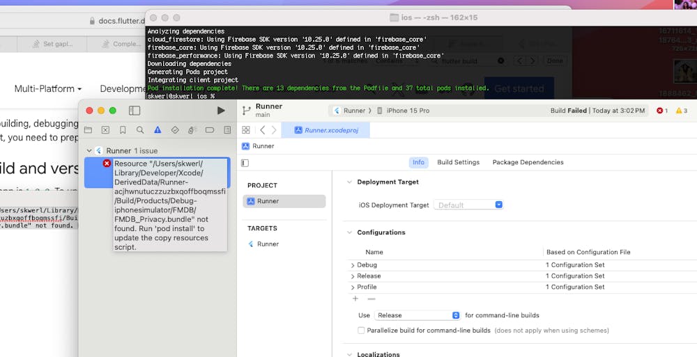Viewport: 697px width, 357px height.
Task: Open the Bookmark navigator
Action: point(123,130)
